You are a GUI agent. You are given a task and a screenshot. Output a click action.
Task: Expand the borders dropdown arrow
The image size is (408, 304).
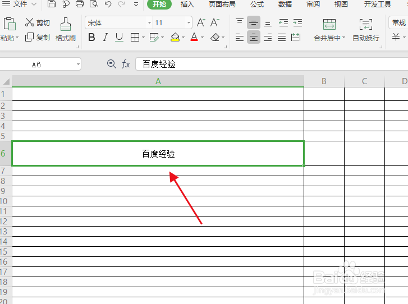(143, 38)
